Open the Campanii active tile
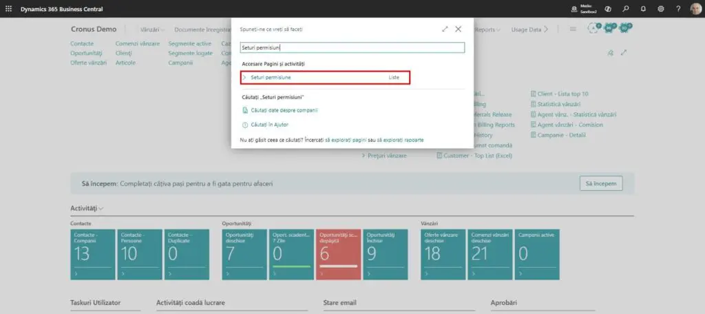 537,255
